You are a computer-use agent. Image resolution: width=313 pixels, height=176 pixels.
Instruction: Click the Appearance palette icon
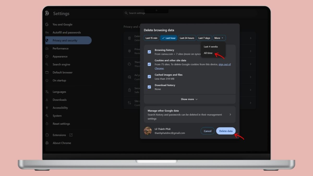coord(47,57)
